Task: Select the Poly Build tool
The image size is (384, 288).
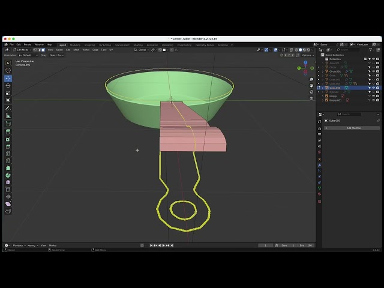Action: coord(8,168)
